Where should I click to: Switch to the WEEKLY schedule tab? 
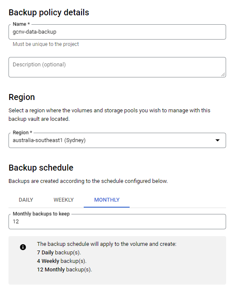coord(64,200)
